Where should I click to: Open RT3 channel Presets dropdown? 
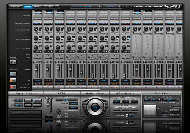click(x=37, y=24)
